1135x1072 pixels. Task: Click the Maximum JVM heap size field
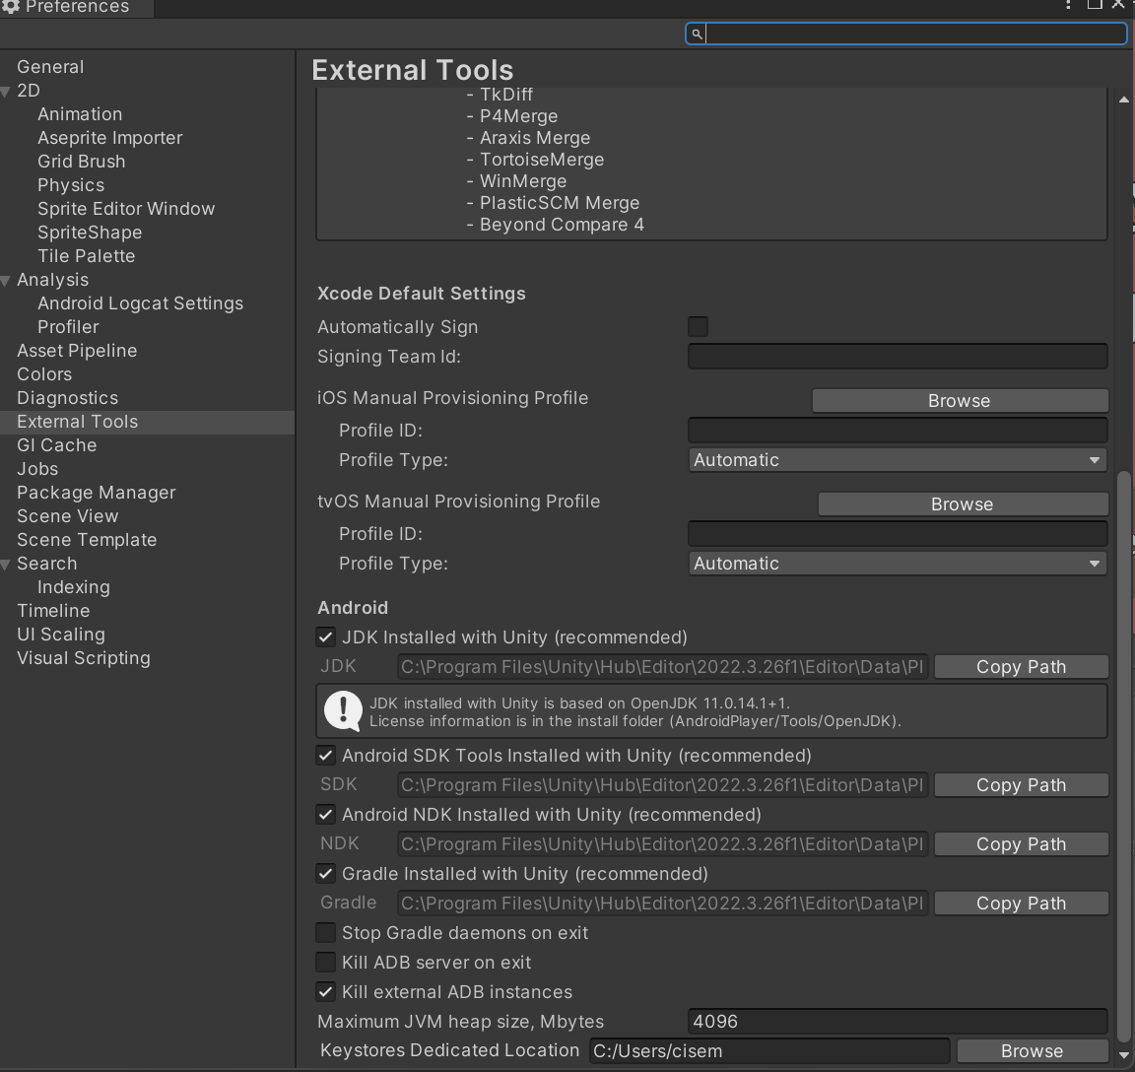(x=897, y=1021)
